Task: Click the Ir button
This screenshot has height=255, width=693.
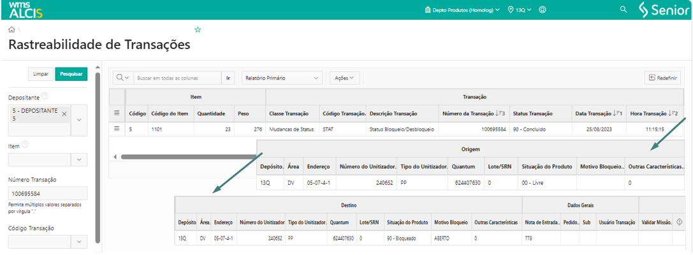Action: (228, 78)
